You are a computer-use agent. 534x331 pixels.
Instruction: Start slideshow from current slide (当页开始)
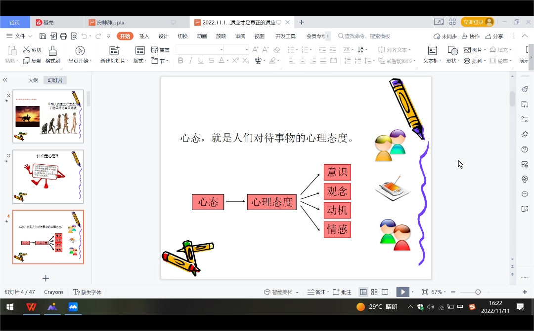click(80, 51)
